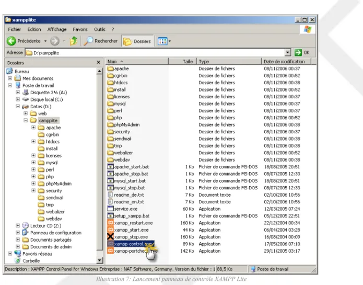Screen dimensions: 363x285
Task: Click the tree pane scroll down arrow
Action: click(x=100, y=260)
